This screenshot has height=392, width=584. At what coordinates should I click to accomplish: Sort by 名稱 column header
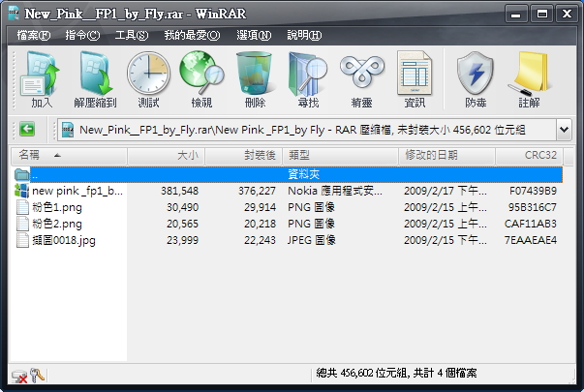(x=69, y=155)
